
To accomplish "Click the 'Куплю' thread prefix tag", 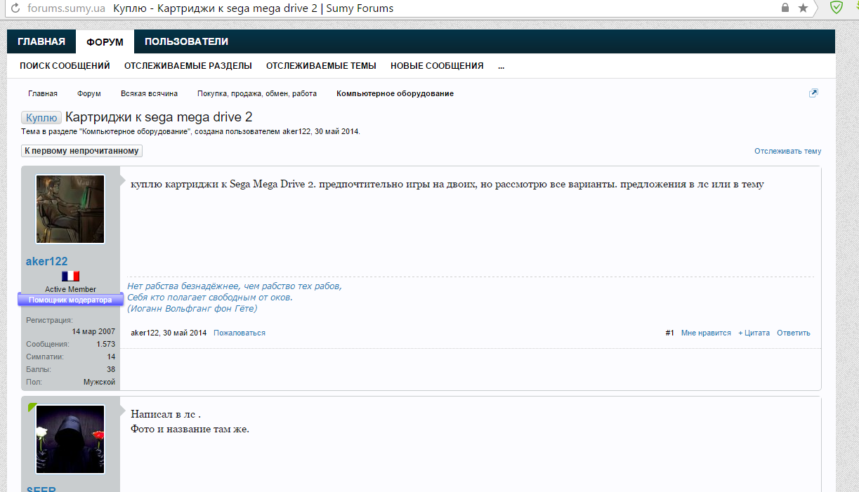I will click(41, 118).
